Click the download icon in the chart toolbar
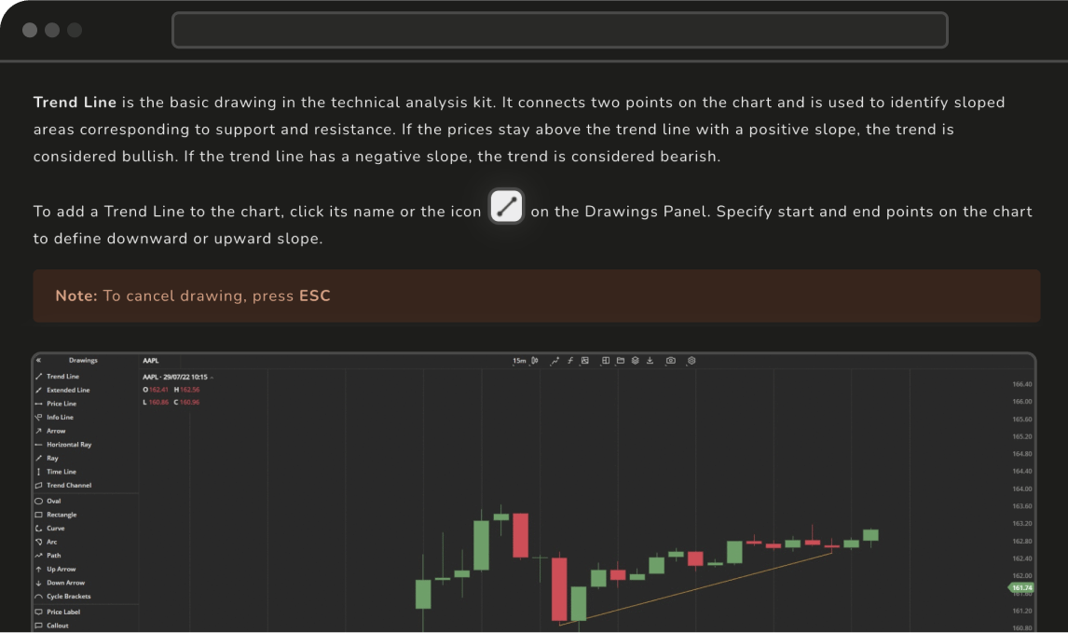Viewport: 1068px width, 633px height. coord(650,361)
